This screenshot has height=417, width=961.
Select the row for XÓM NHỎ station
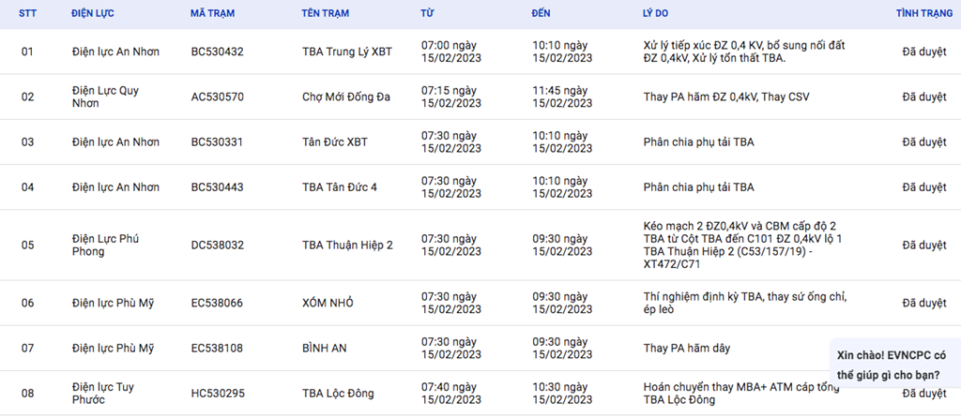pyautogui.click(x=480, y=303)
